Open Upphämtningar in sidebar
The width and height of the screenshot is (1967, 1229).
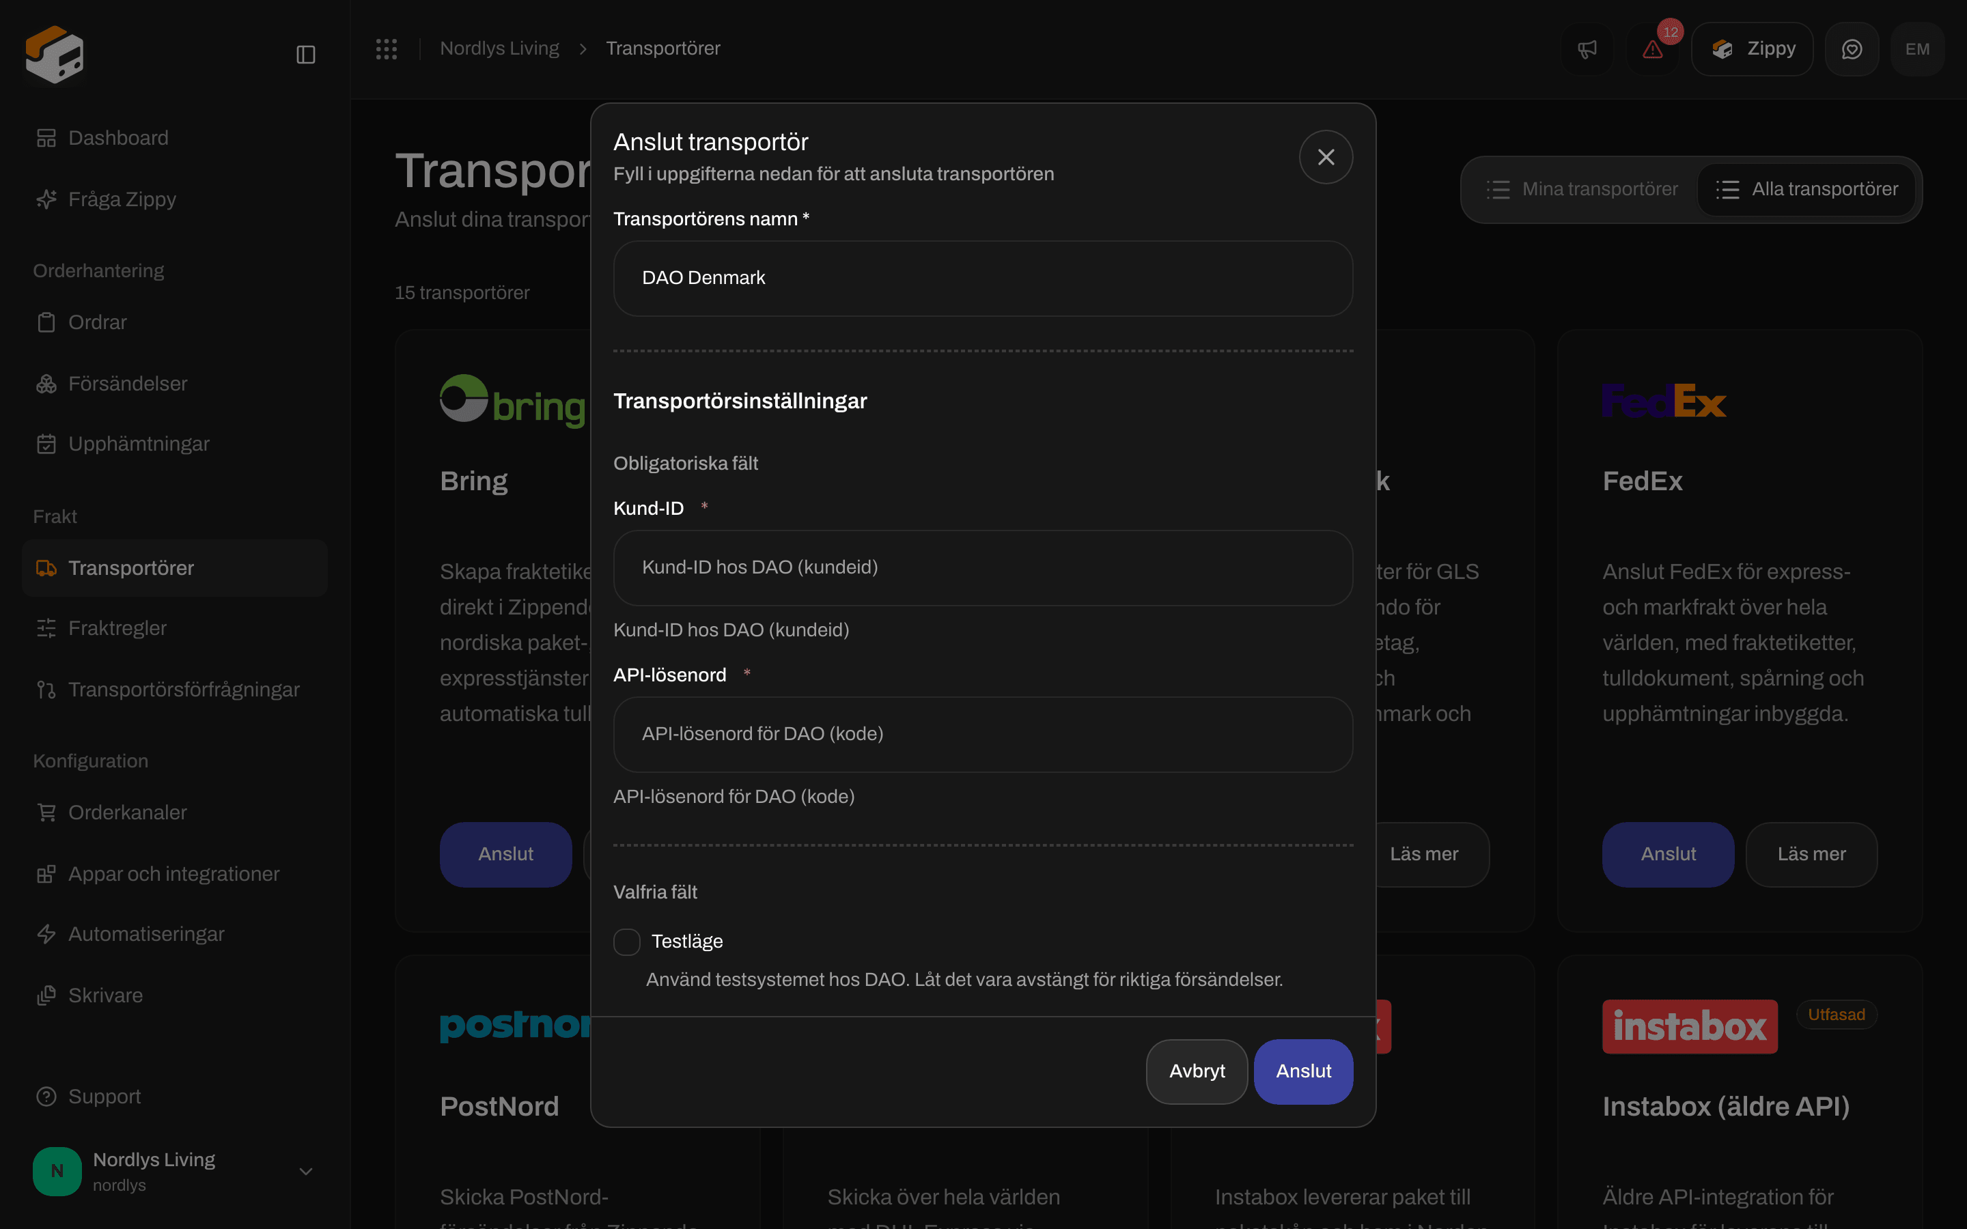pyautogui.click(x=175, y=444)
